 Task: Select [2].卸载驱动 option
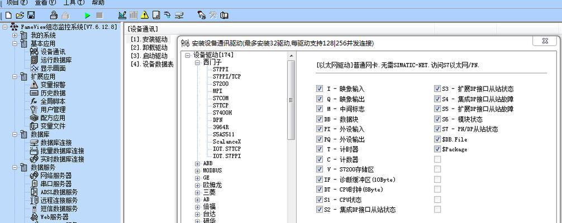(149, 47)
